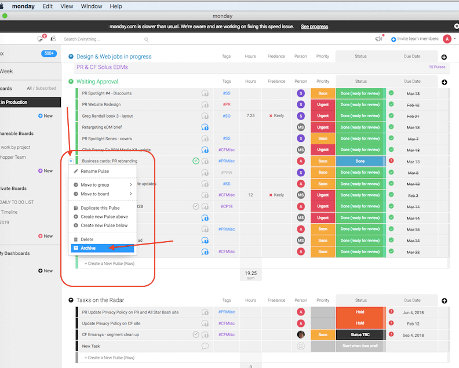The height and width of the screenshot is (368, 459).
Task: Open updates bubble for Retargeting eDM brief
Action: pyautogui.click(x=205, y=127)
